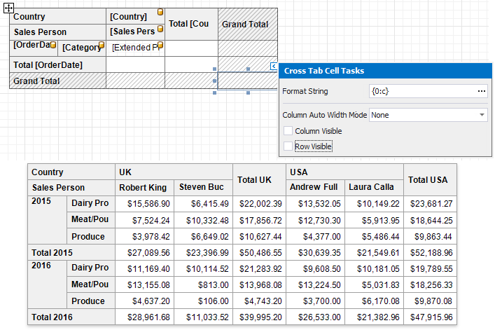The image size is (495, 330).
Task: Select the Grand Total column header cell
Action: pos(246,25)
